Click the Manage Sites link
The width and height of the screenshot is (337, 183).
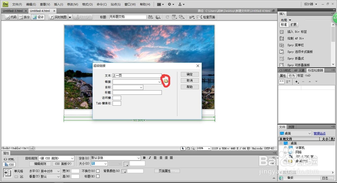point(319,133)
